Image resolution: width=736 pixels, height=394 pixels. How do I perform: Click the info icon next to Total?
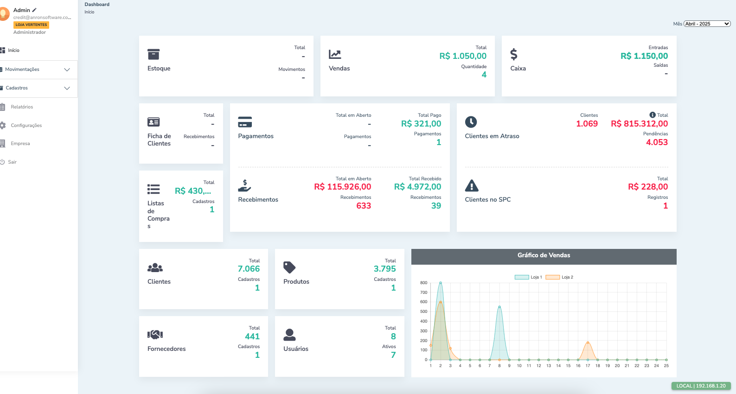[x=652, y=115]
